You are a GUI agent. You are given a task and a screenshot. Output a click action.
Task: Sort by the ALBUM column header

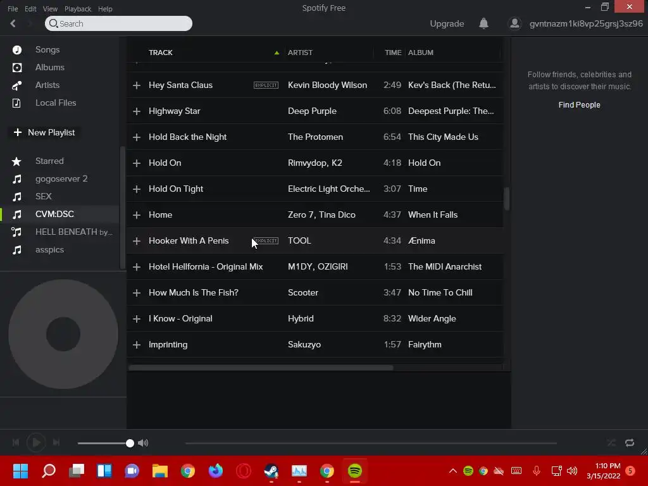point(421,53)
